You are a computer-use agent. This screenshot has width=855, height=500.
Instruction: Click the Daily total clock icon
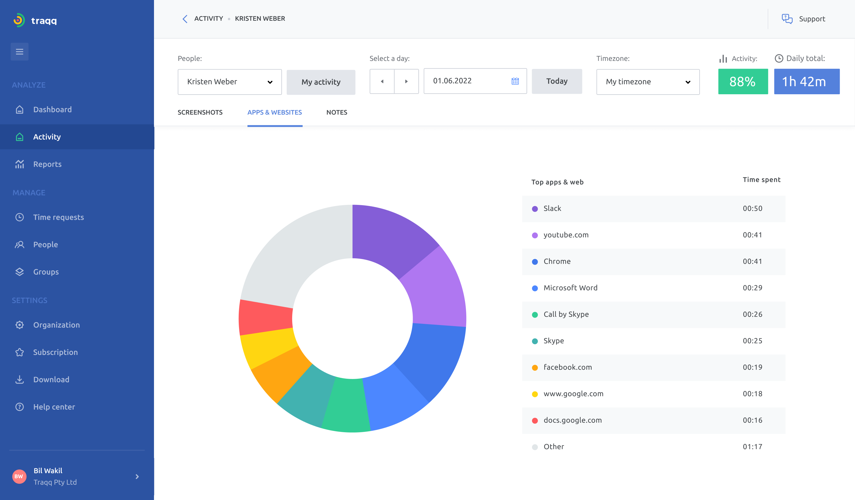(x=779, y=58)
